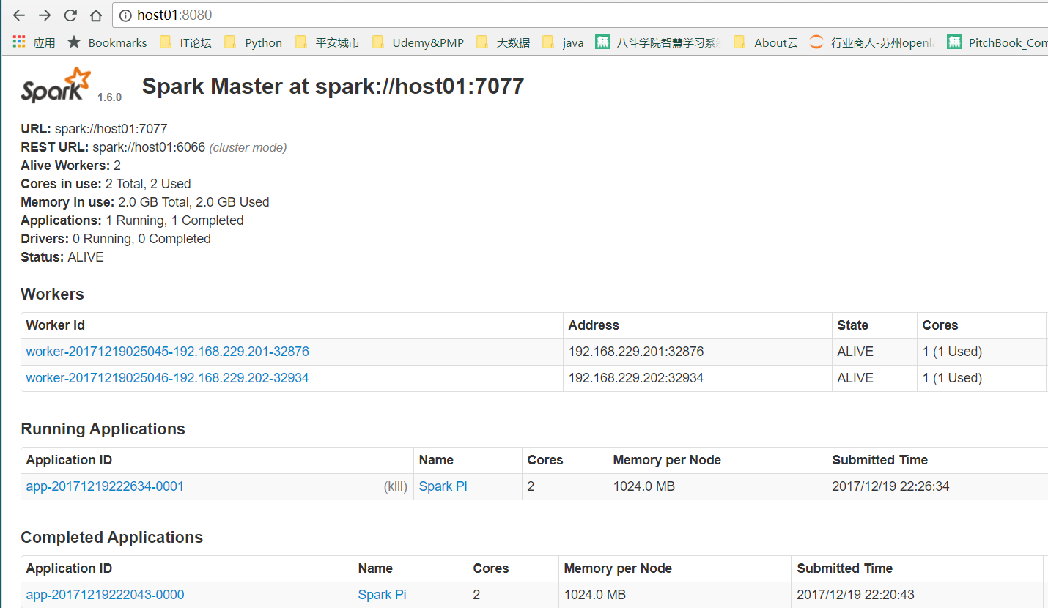Click the Completed Applications heading
Viewport: 1048px width, 608px height.
(x=111, y=538)
